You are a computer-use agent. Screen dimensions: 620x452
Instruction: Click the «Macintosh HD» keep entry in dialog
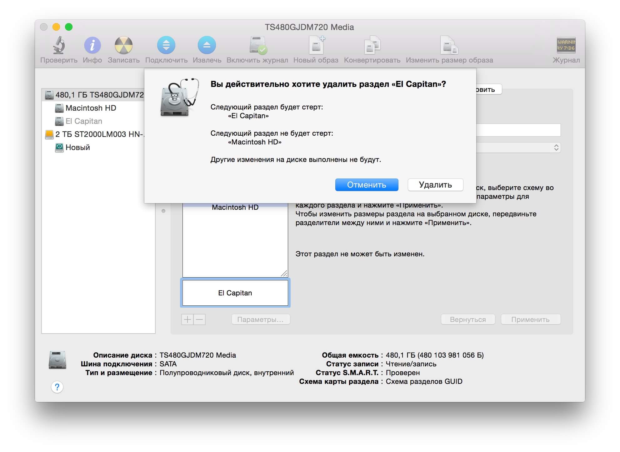pyautogui.click(x=255, y=142)
